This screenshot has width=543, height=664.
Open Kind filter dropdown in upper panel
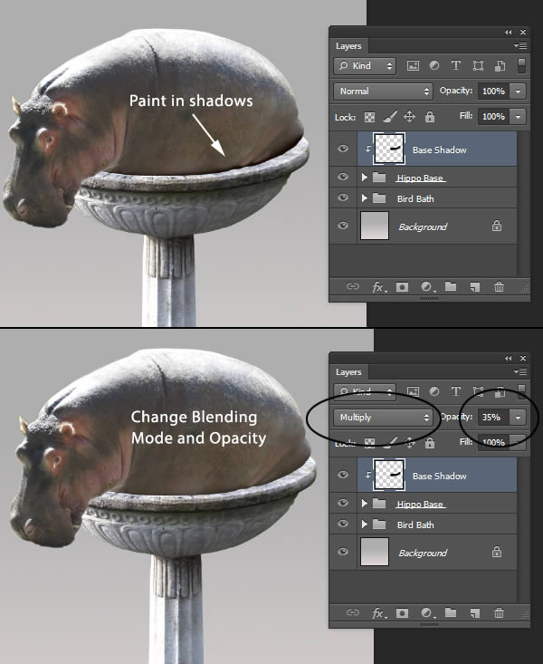point(366,66)
